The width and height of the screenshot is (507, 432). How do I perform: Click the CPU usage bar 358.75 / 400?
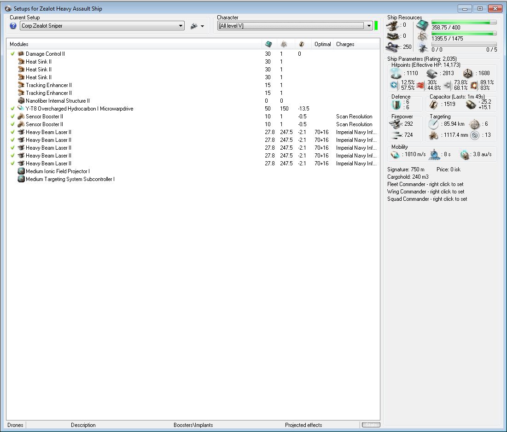tap(464, 22)
